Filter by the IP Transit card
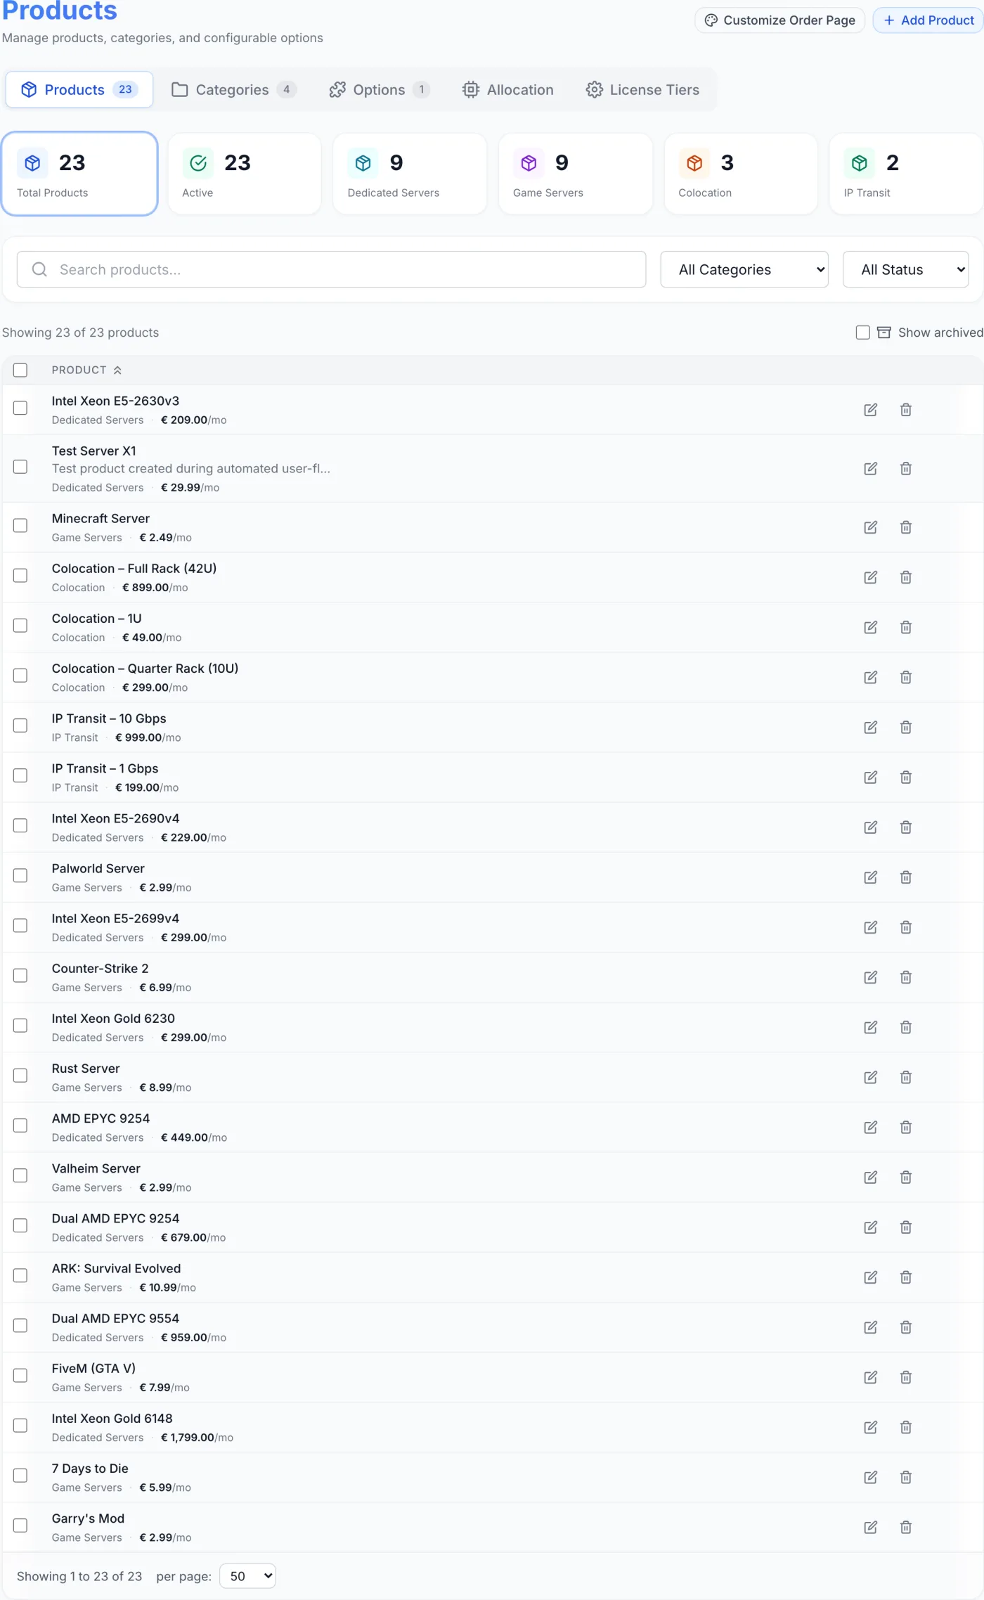 click(906, 174)
